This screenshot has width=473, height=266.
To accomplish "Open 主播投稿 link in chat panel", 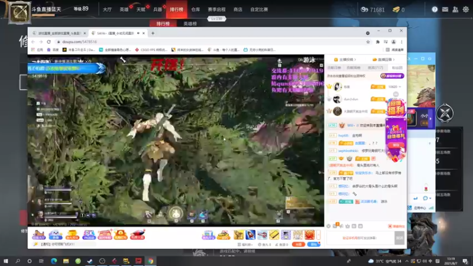I will pyautogui.click(x=345, y=60).
